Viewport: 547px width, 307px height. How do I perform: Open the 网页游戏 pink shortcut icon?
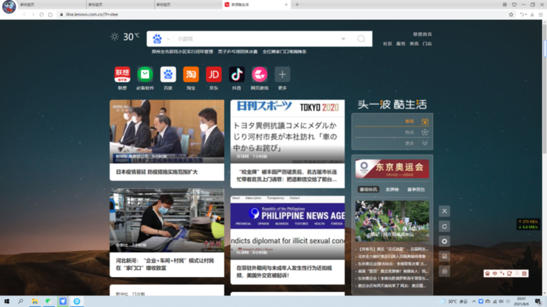pos(259,75)
